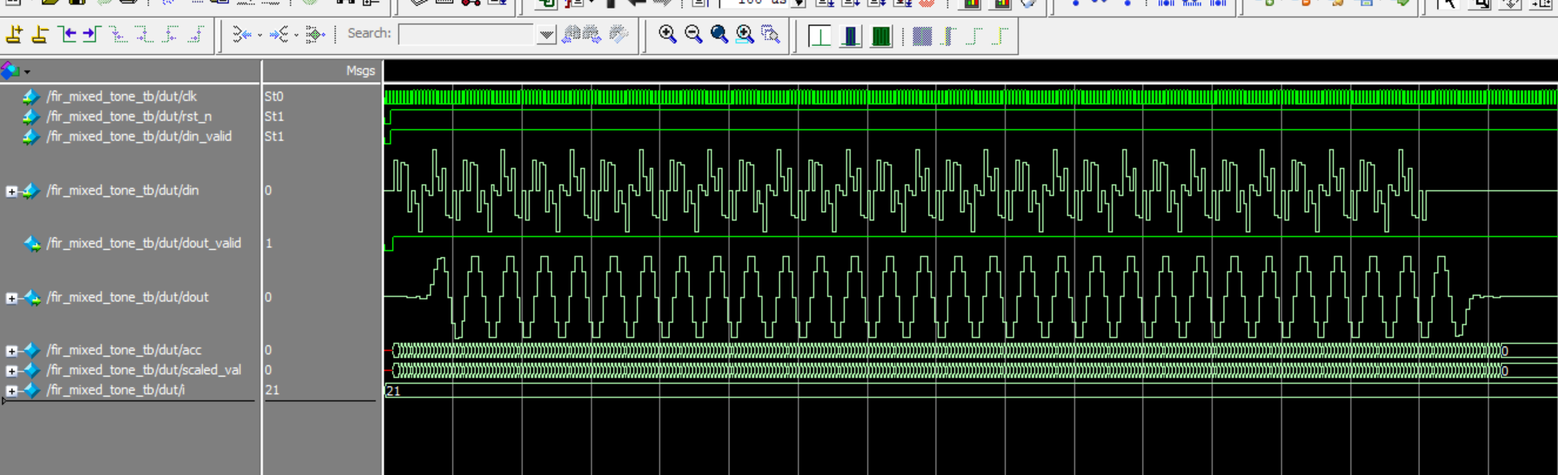The height and width of the screenshot is (475, 1558).
Task: Open the collapse icon's dropdown arrow
Action: (259, 34)
